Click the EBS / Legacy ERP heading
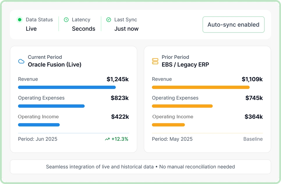The width and height of the screenshot is (281, 184). [185, 65]
